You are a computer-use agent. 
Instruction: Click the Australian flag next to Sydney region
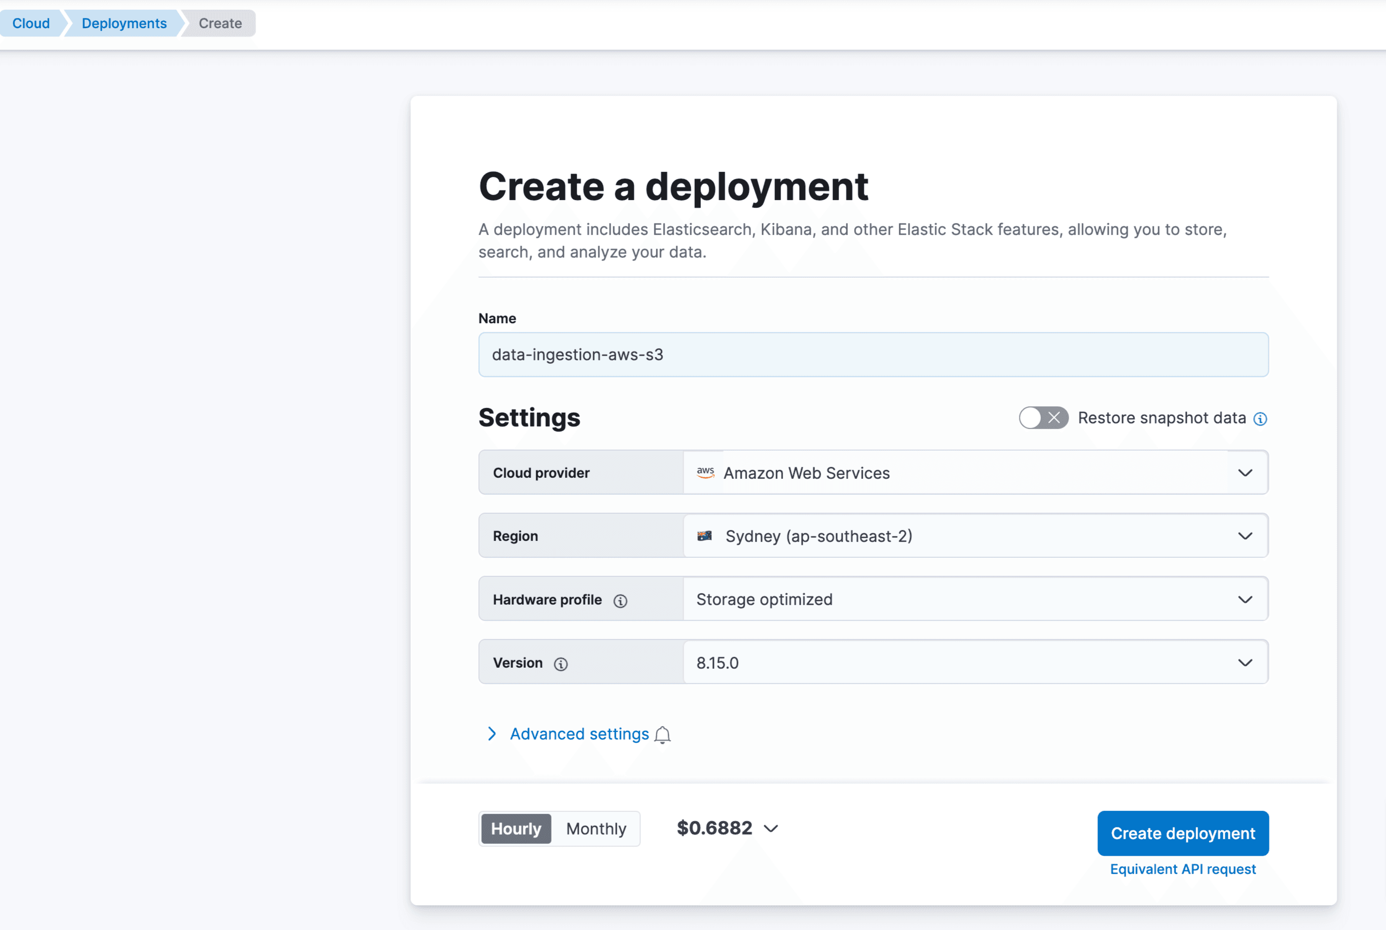(706, 536)
